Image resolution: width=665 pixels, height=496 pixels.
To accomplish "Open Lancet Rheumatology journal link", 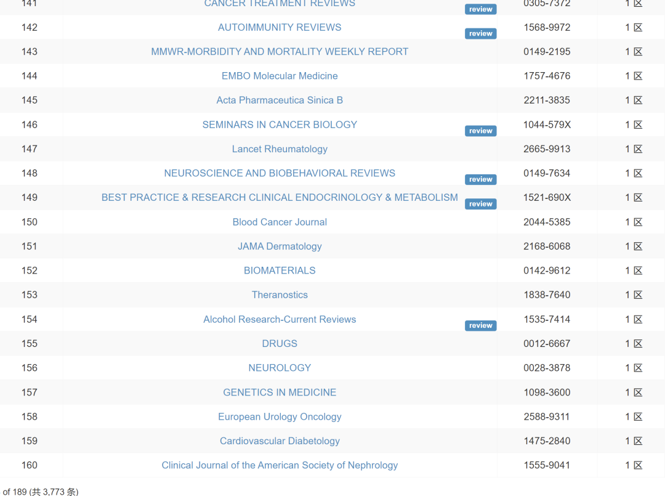I will coord(280,149).
